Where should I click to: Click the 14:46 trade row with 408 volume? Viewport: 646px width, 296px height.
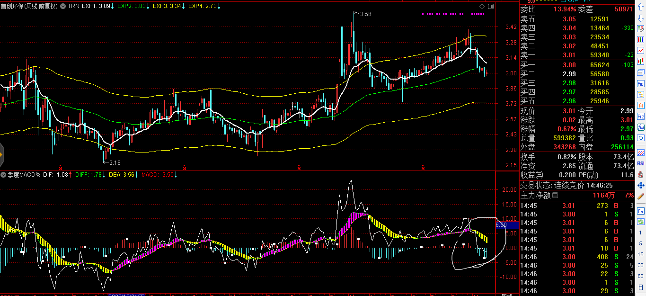pyautogui.click(x=577, y=257)
